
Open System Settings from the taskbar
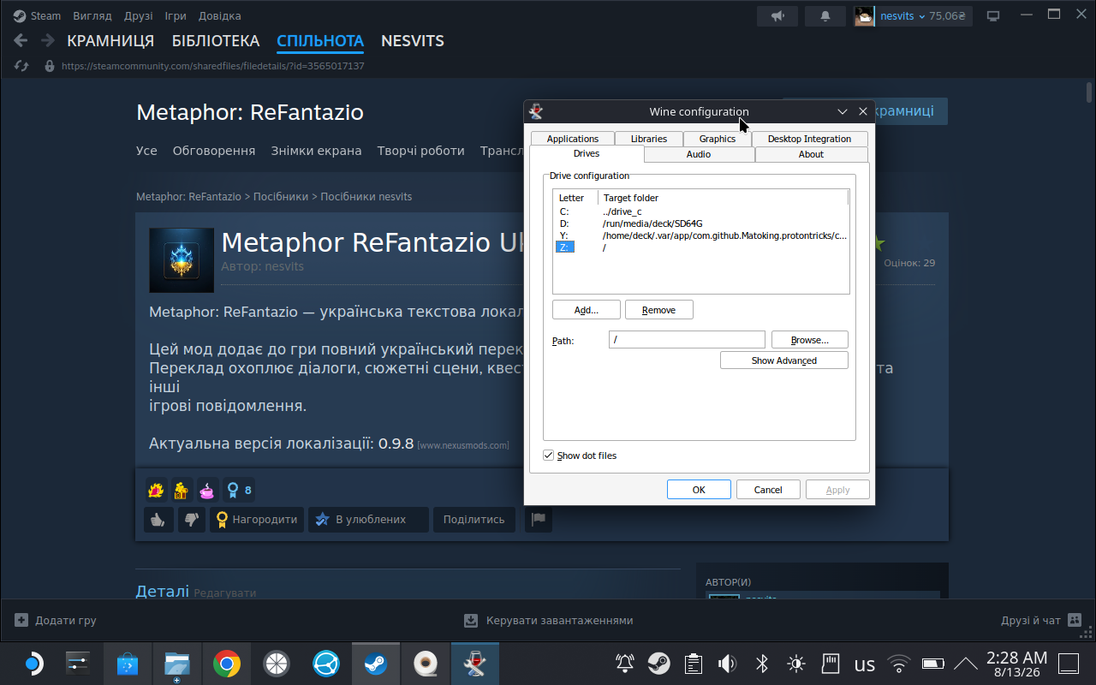(78, 664)
